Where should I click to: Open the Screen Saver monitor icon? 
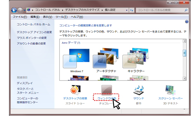170,90
